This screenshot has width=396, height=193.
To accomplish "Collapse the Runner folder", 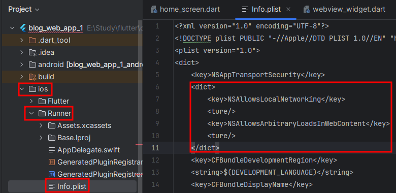I will coord(31,113).
